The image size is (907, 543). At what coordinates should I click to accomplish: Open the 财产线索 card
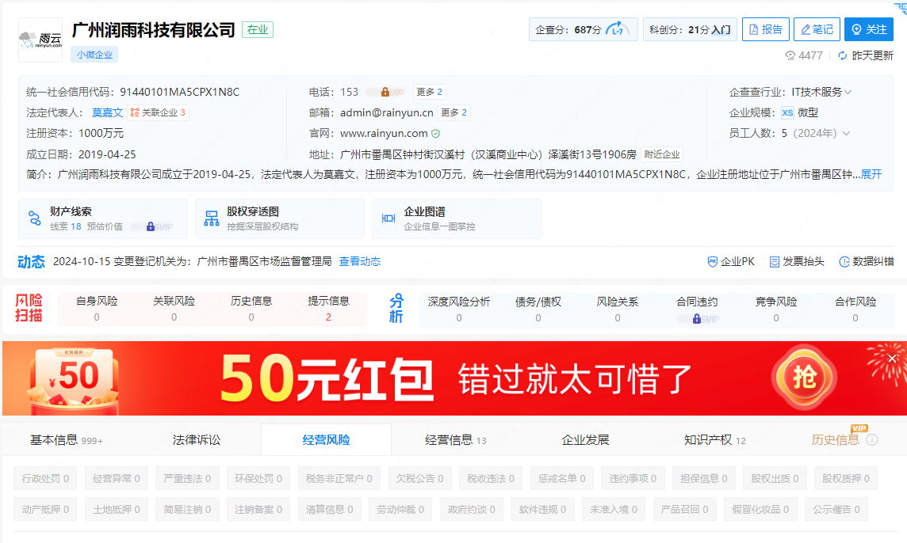(103, 219)
